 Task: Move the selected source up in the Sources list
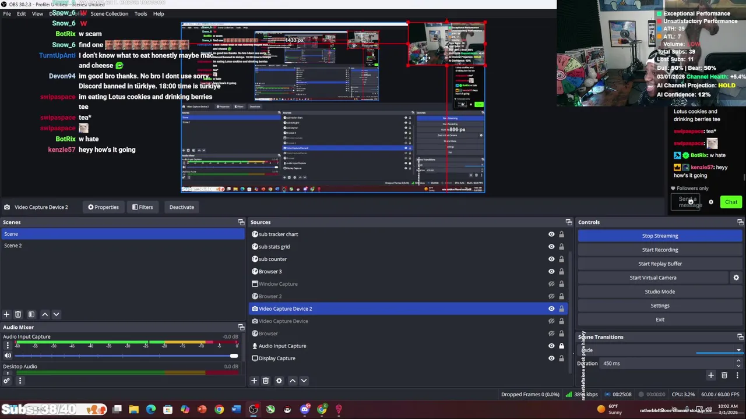293,381
